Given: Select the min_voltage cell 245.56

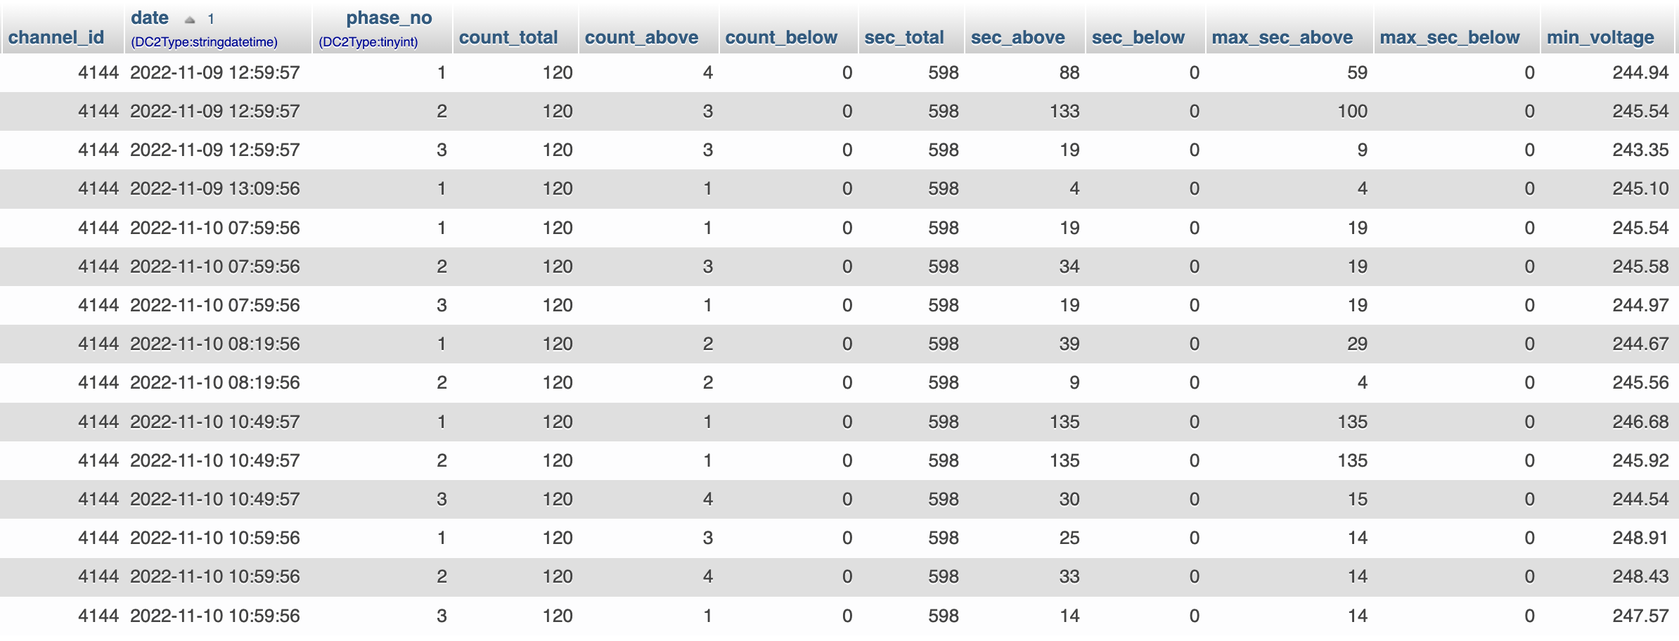Looking at the screenshot, I should click(x=1640, y=382).
